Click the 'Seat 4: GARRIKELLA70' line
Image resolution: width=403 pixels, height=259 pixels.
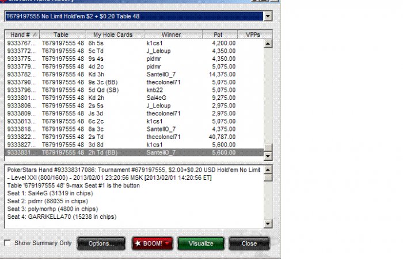[x=62, y=217]
